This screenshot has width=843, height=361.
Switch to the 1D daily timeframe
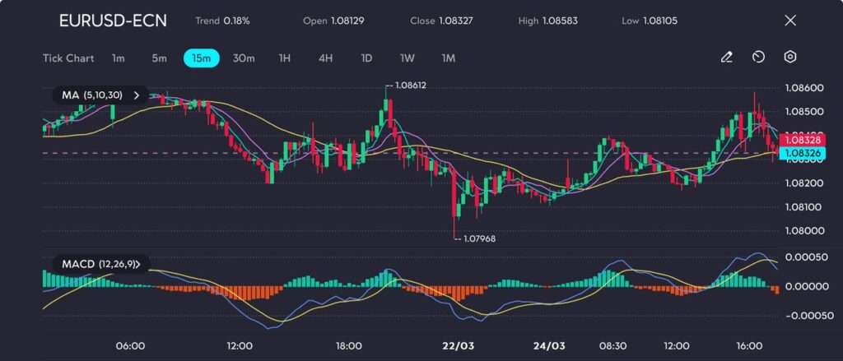point(366,58)
